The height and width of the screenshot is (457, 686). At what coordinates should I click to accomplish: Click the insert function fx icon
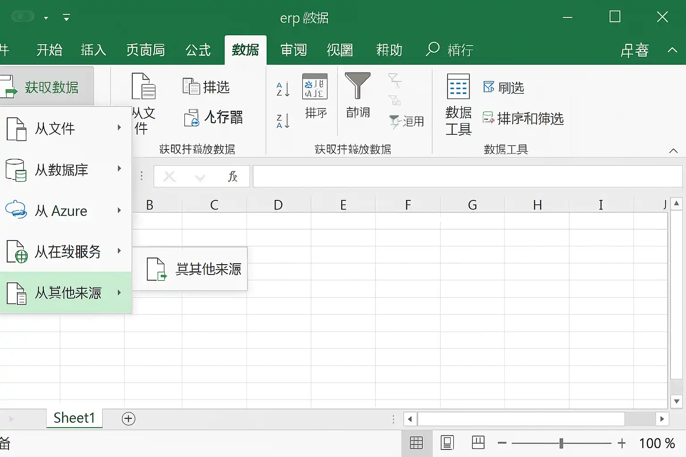(x=232, y=177)
